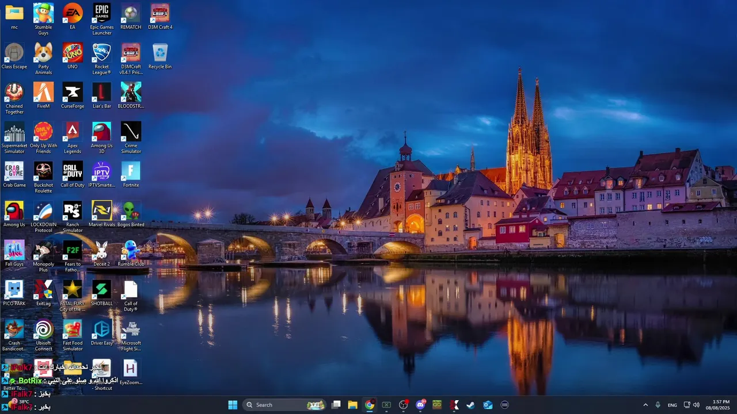This screenshot has width=737, height=414.
Task: Launch Apex Legends shortcut
Action: (73, 138)
